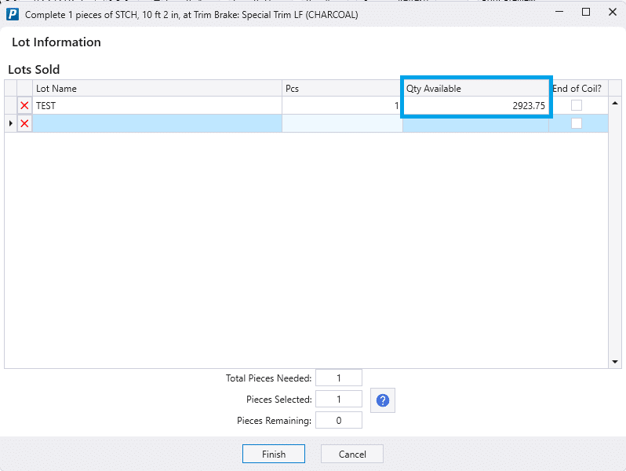Toggle End of Coil on the new row

coord(577,123)
